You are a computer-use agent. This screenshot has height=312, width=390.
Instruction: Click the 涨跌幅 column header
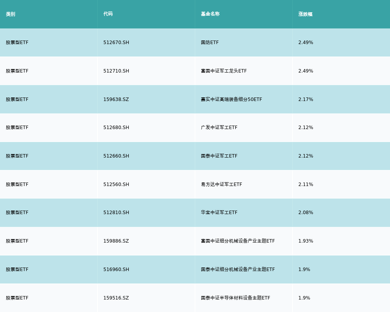coord(305,14)
